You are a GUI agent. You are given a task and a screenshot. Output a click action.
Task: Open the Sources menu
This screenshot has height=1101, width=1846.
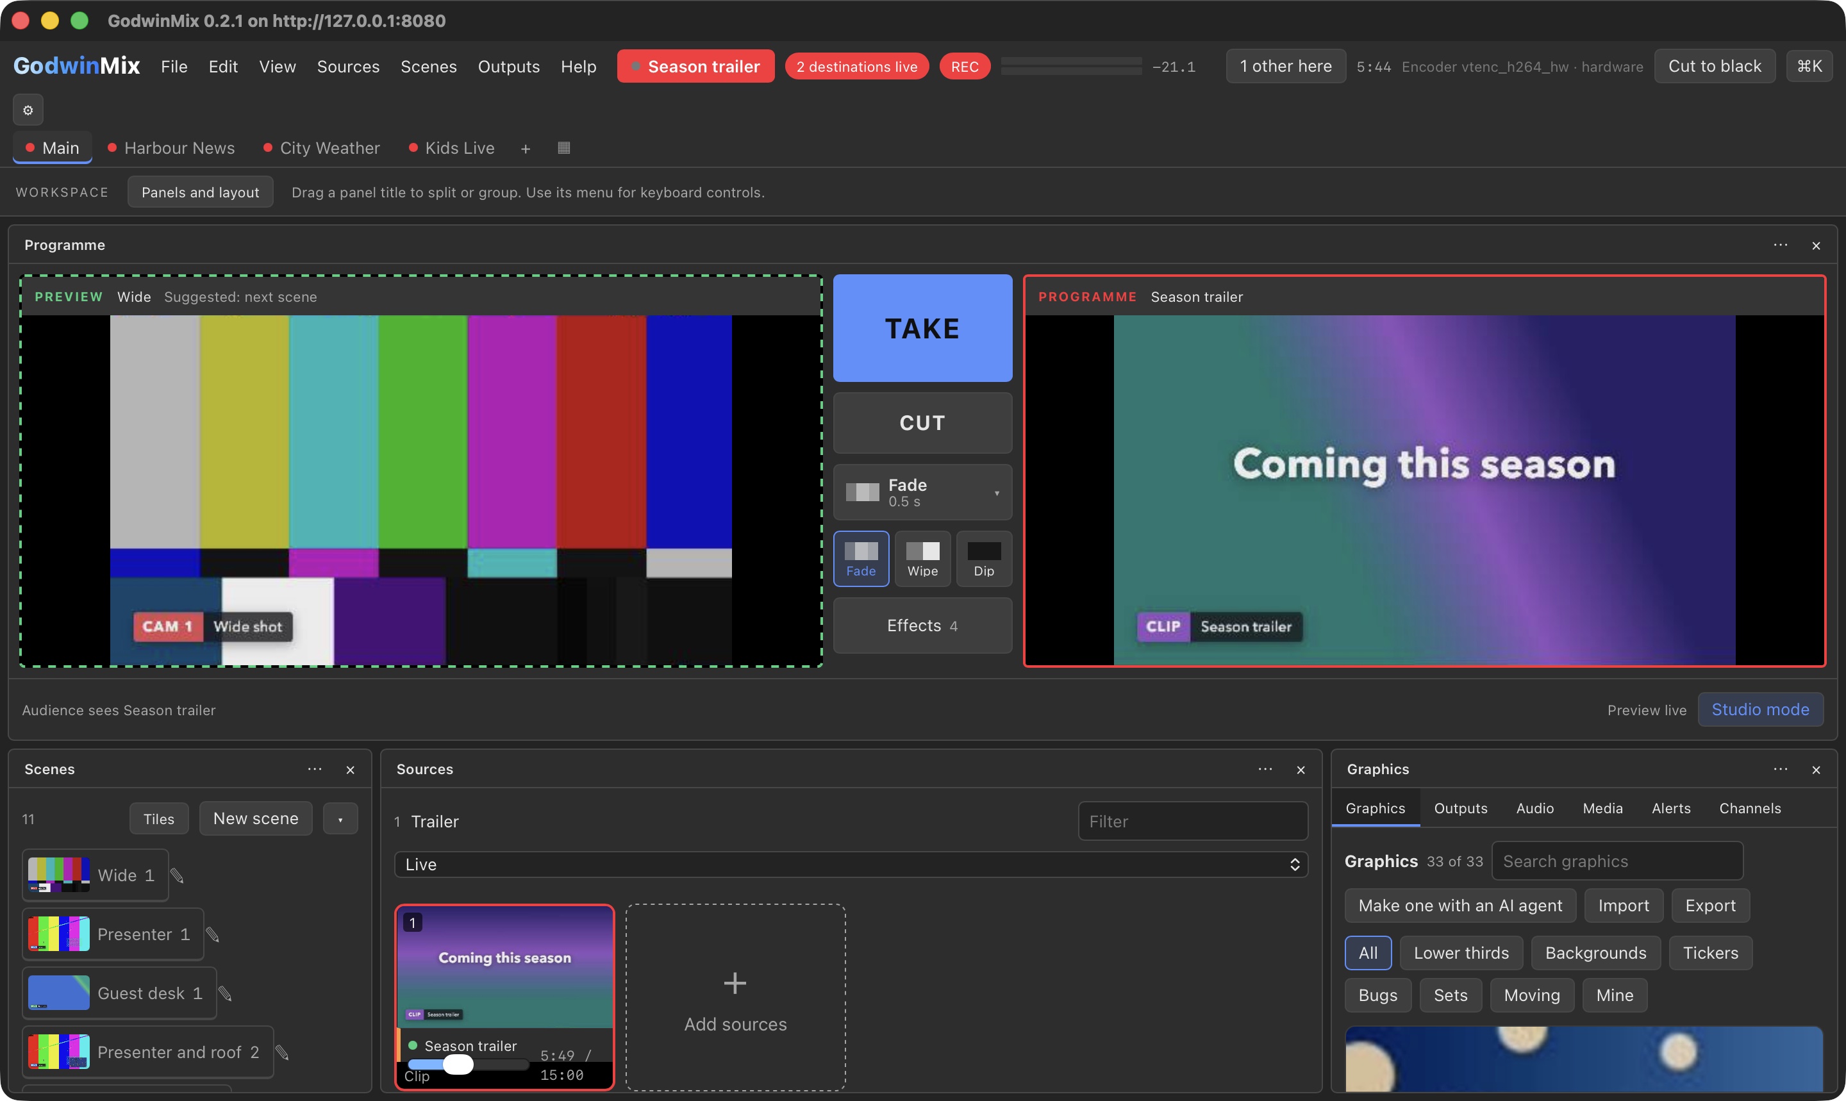348,67
